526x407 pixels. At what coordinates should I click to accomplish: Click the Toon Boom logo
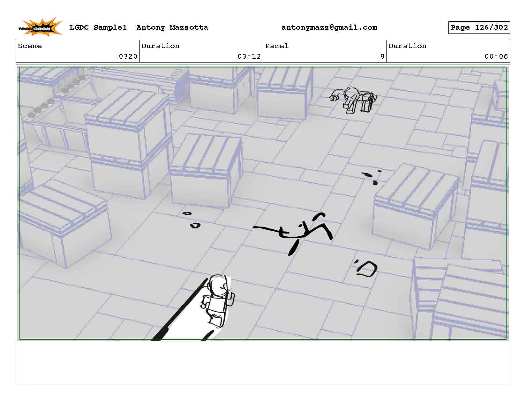40,27
